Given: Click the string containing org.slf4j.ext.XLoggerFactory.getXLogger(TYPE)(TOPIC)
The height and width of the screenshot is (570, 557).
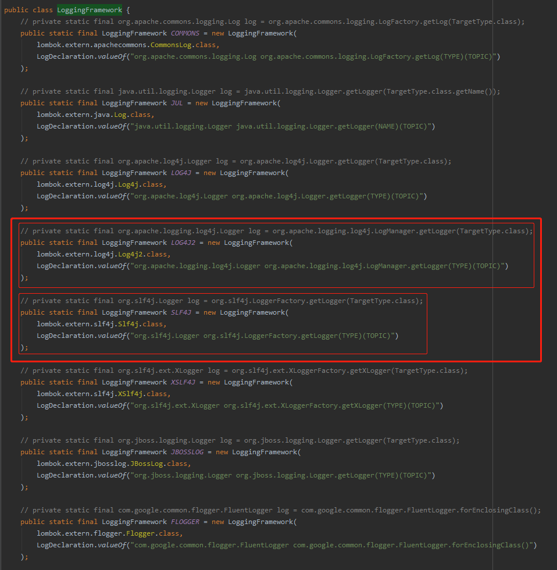Looking at the screenshot, I should pyautogui.click(x=285, y=405).
